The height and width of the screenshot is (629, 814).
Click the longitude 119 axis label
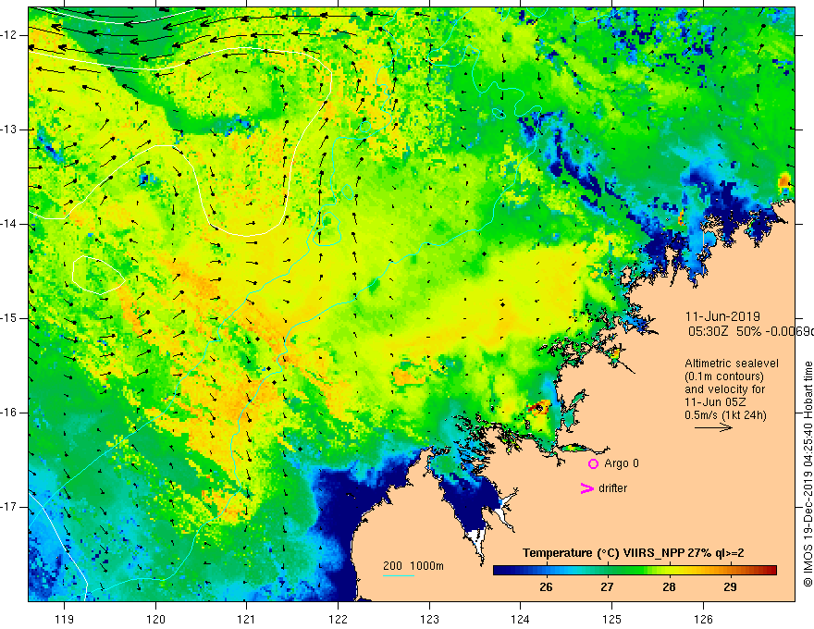(x=65, y=619)
